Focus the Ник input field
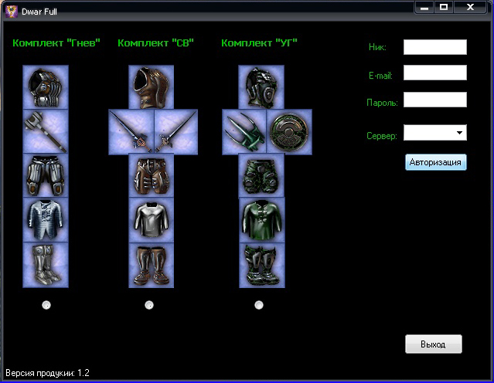This screenshot has width=494, height=383. tap(435, 47)
